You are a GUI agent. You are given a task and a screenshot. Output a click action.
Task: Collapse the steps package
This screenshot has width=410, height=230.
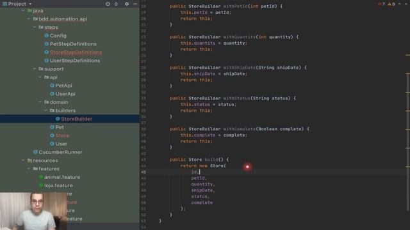[35, 27]
